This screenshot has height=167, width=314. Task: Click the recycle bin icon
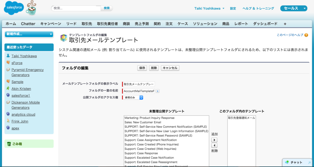coord(9,144)
